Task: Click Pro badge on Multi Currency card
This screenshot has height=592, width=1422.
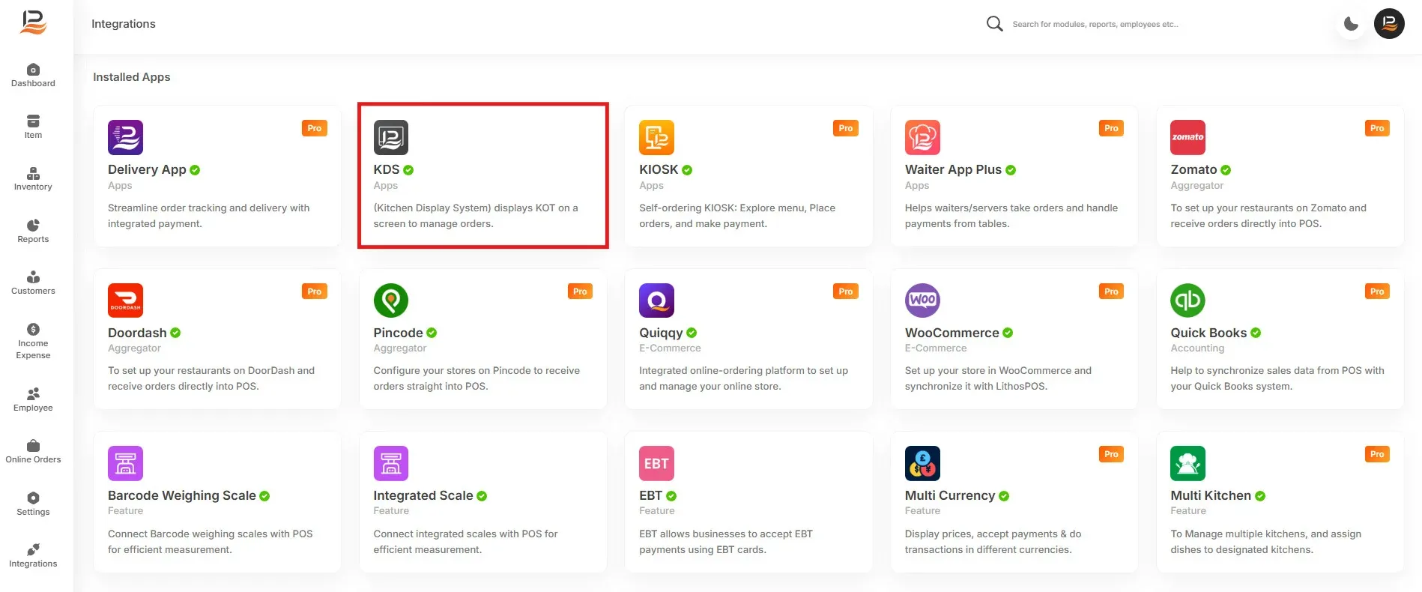Action: [x=1111, y=454]
